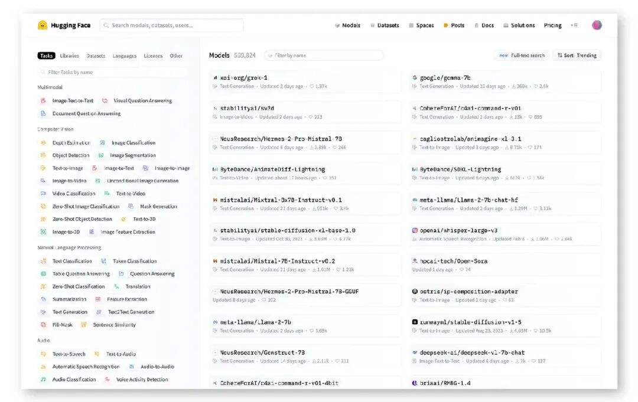Switch to the Datasets filter tab

click(x=96, y=55)
